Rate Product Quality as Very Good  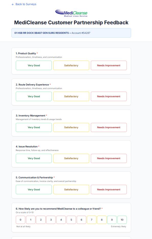tap(34, 66)
